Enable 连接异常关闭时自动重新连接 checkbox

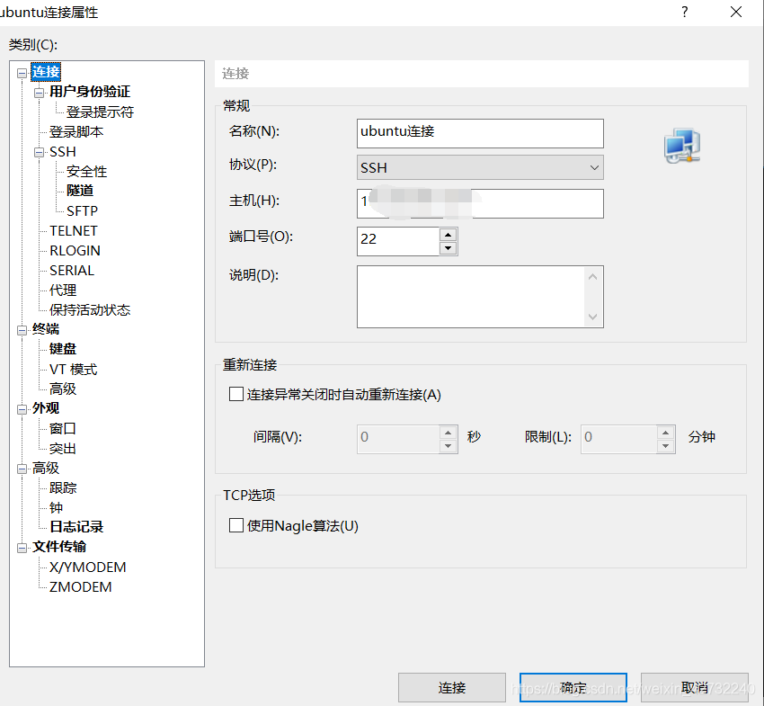(x=236, y=394)
